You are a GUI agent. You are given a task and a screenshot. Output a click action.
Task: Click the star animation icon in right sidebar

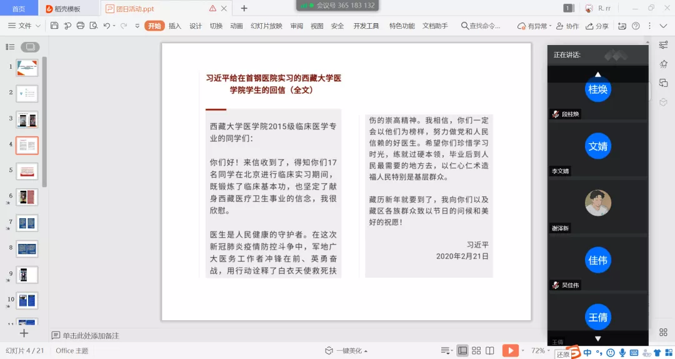663,64
